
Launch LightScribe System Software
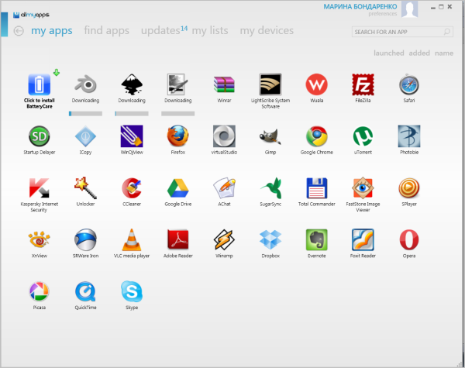click(x=270, y=84)
